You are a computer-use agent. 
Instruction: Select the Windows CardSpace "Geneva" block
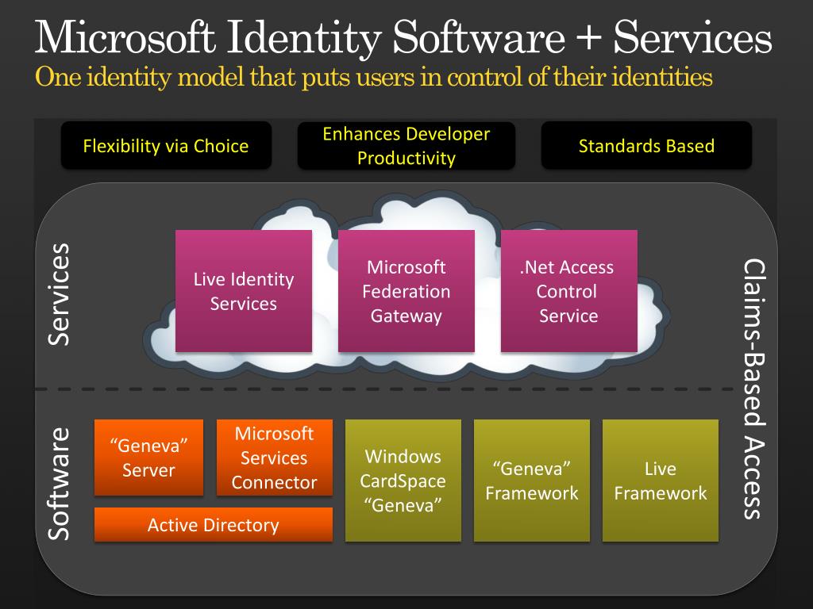403,481
